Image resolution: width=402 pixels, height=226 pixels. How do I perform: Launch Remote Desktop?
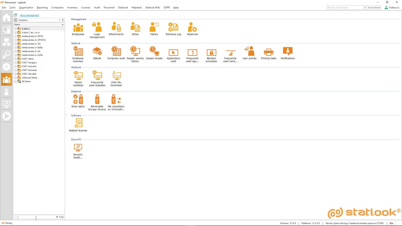78,148
